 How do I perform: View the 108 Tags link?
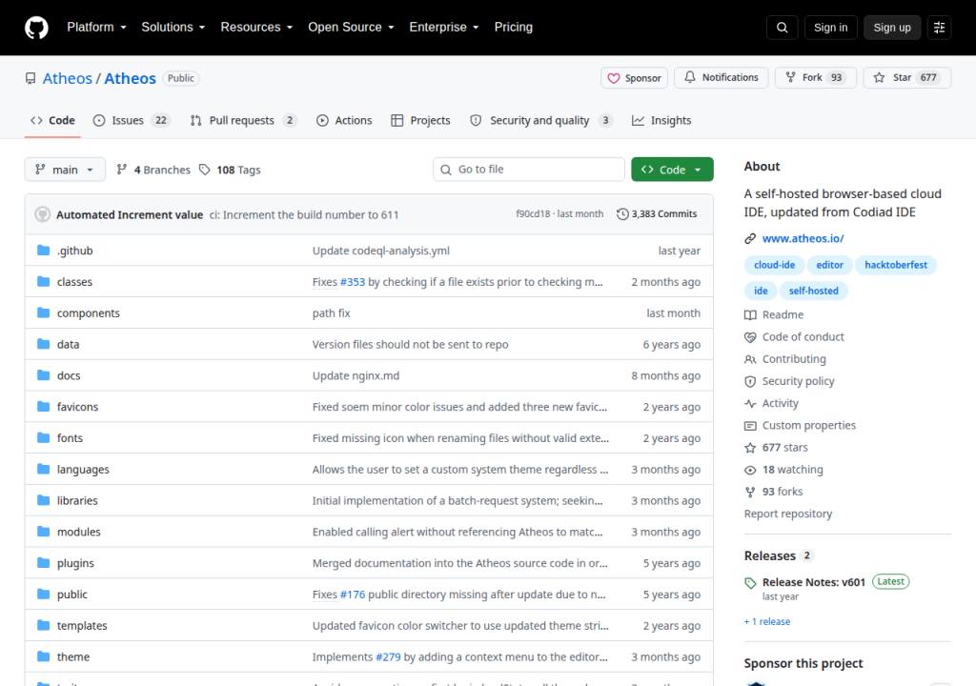pos(230,170)
